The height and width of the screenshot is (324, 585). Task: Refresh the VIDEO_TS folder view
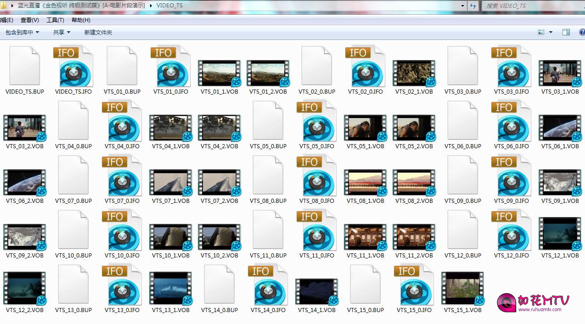(x=473, y=6)
